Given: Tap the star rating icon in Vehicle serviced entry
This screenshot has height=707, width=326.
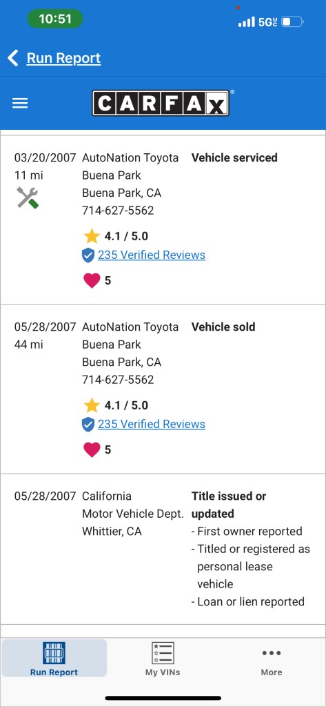Looking at the screenshot, I should [92, 236].
